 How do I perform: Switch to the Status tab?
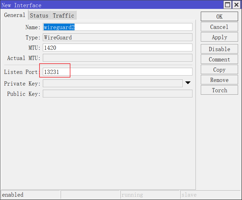[x=39, y=16]
